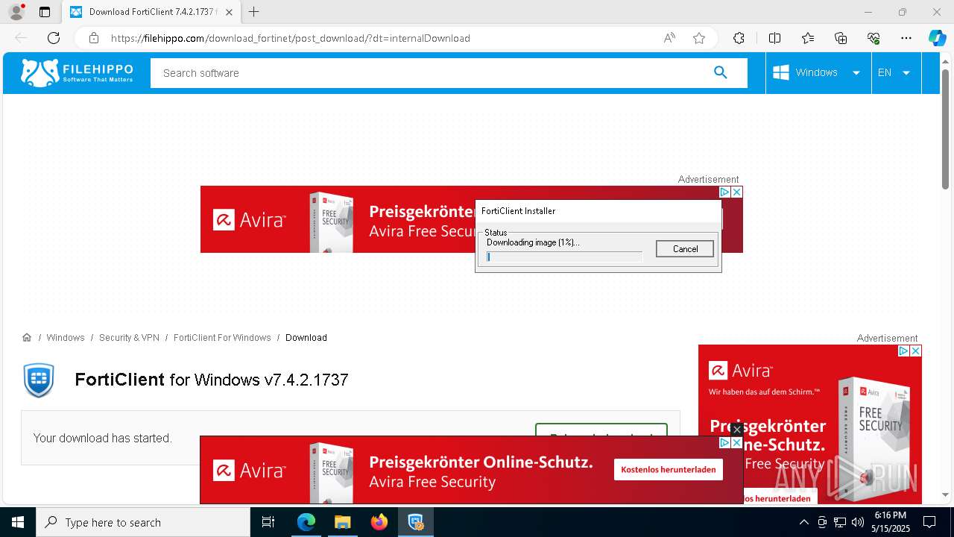Dismiss the bottom sticky ad overlay
This screenshot has width=954, height=537.
click(737, 430)
